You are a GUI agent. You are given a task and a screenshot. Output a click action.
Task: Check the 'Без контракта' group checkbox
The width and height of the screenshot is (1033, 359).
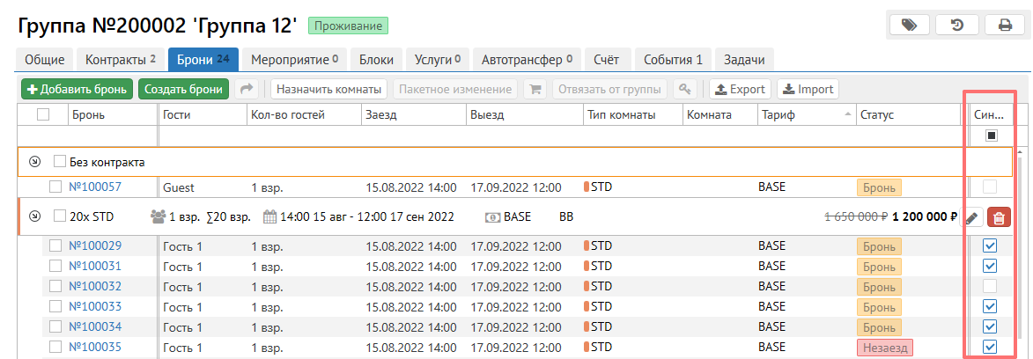(60, 162)
